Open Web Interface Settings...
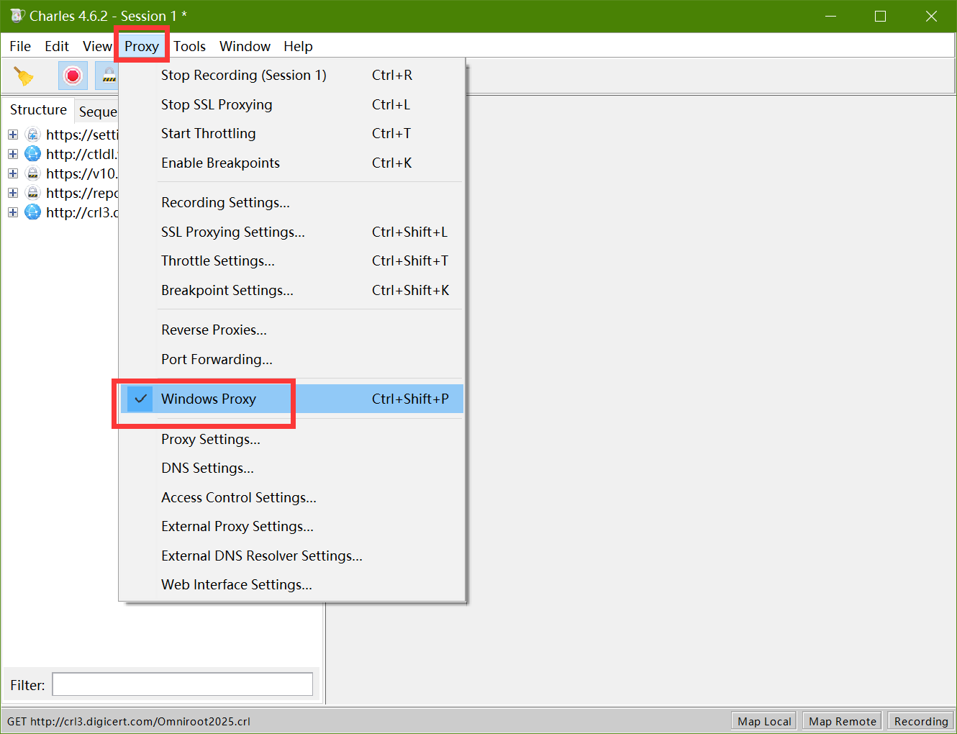 click(291, 584)
